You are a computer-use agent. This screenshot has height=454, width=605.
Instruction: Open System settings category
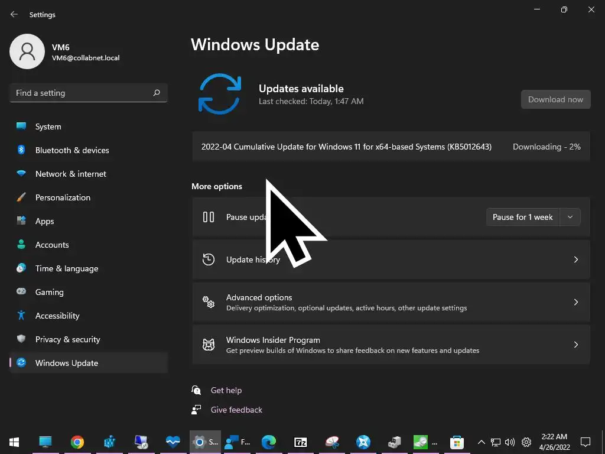pos(89,127)
